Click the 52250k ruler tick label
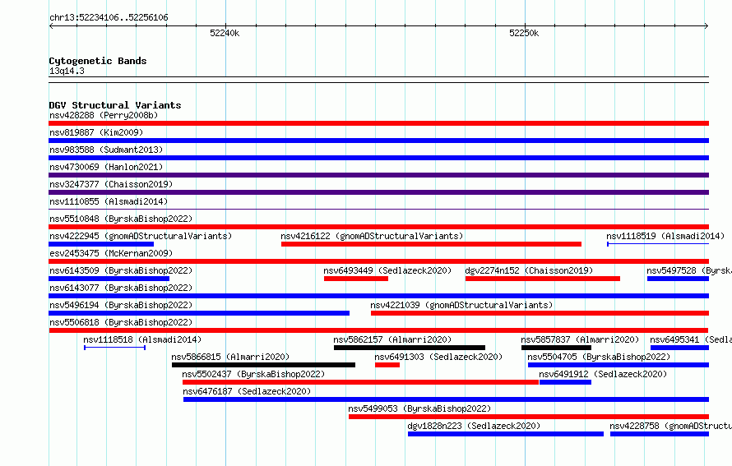 (x=524, y=33)
